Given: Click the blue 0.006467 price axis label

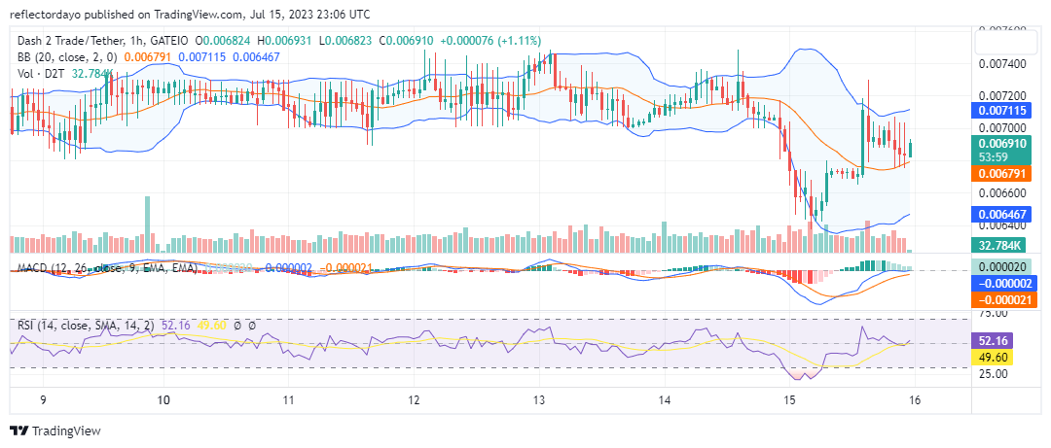Looking at the screenshot, I should point(1001,214).
